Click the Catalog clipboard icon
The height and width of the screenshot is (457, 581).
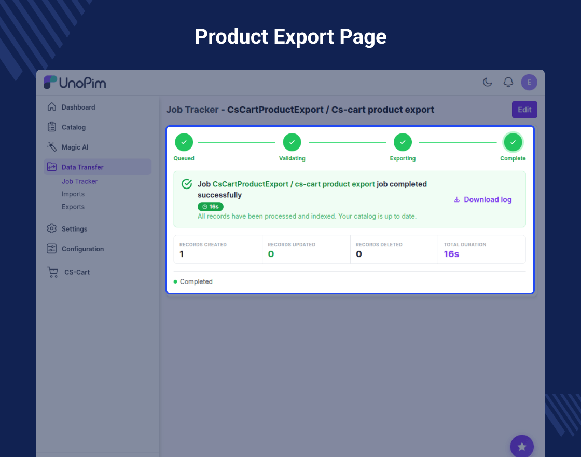51,127
